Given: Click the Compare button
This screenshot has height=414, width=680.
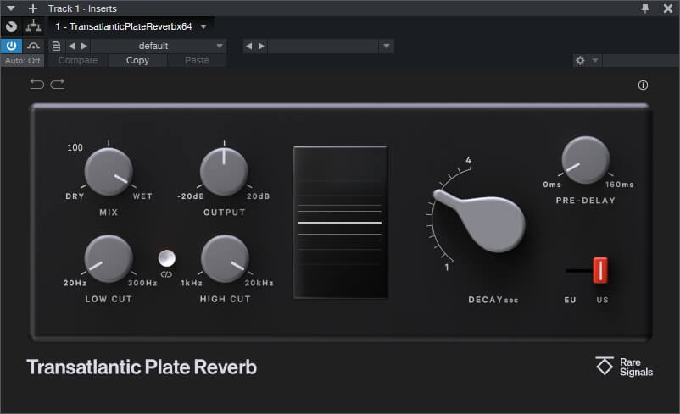Looking at the screenshot, I should point(78,61).
